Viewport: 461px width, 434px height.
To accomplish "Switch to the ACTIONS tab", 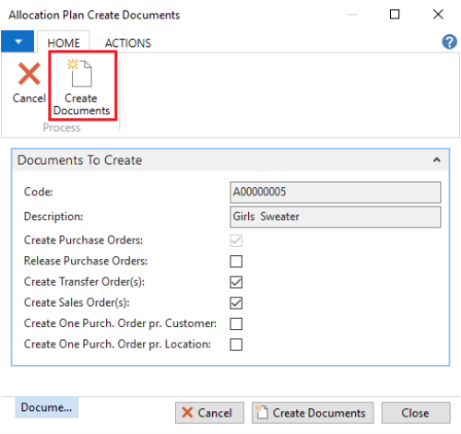I will [x=128, y=43].
